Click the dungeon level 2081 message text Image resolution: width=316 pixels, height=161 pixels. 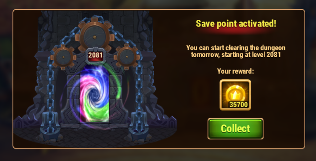point(236,51)
